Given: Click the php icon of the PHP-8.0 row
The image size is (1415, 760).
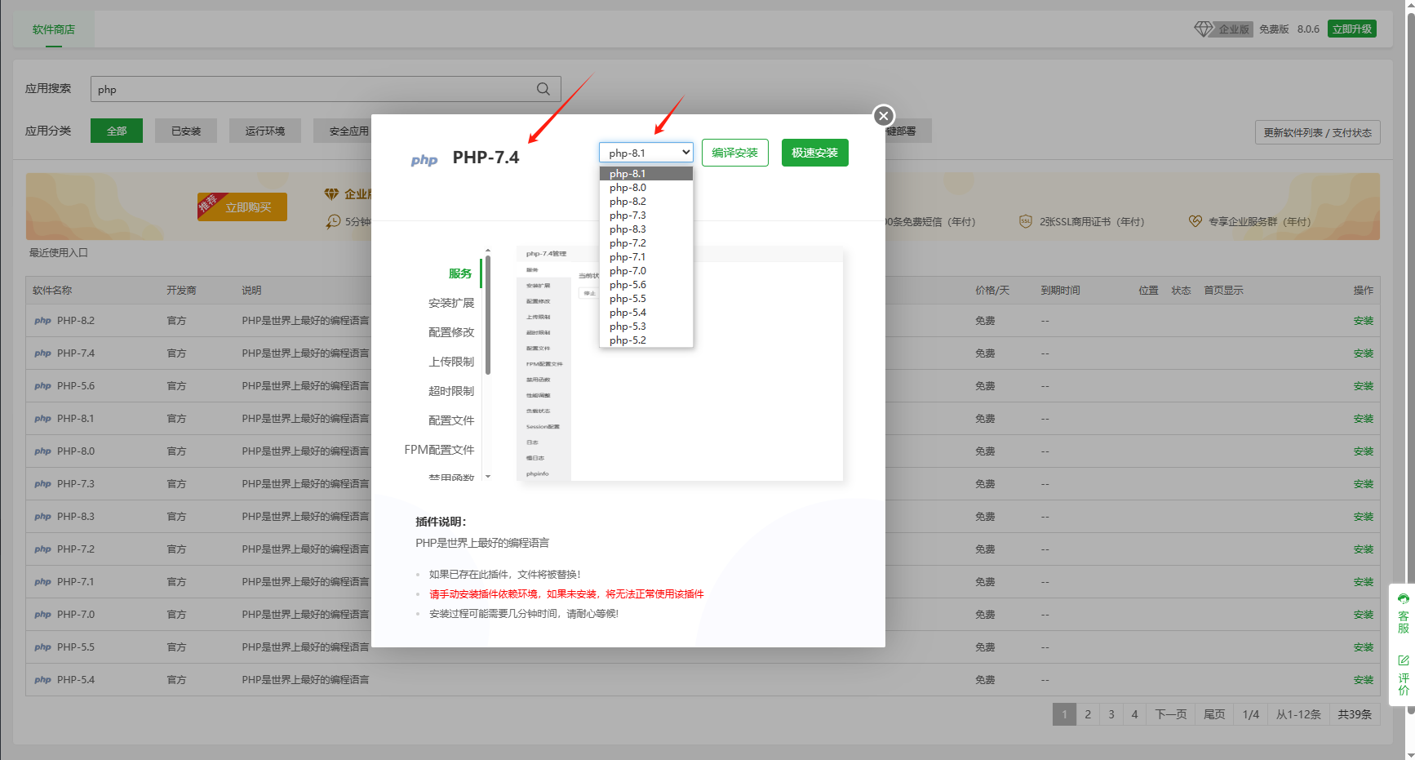Looking at the screenshot, I should (x=42, y=451).
